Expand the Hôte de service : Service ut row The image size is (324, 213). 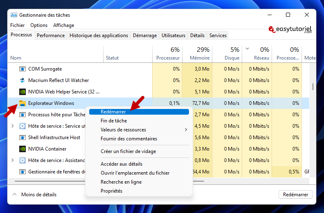tap(13, 126)
